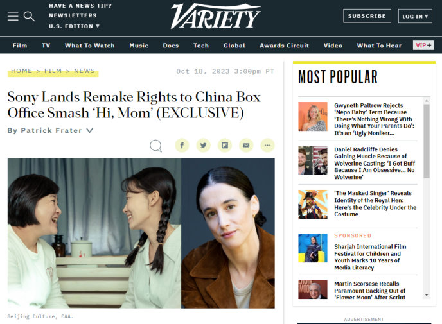
Task: Open the Log In dropdown
Action: (x=415, y=16)
